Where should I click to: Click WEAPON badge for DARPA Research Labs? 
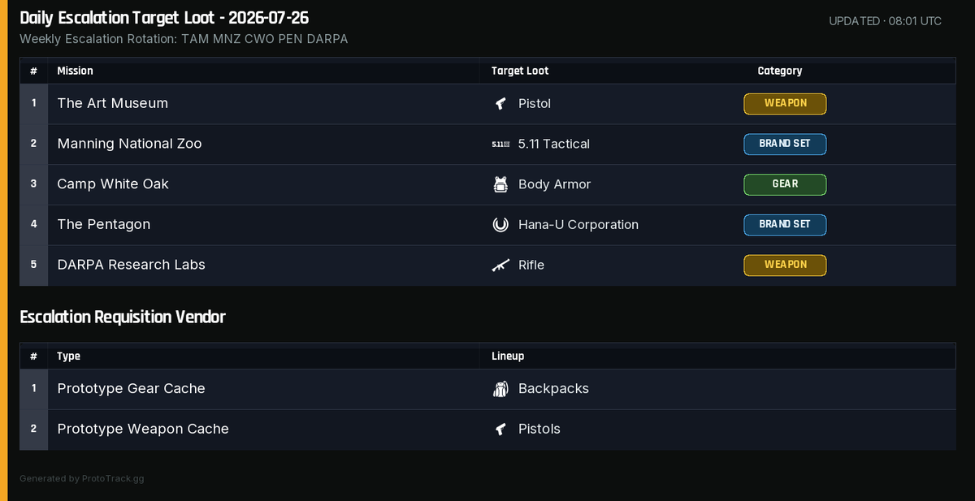(785, 266)
